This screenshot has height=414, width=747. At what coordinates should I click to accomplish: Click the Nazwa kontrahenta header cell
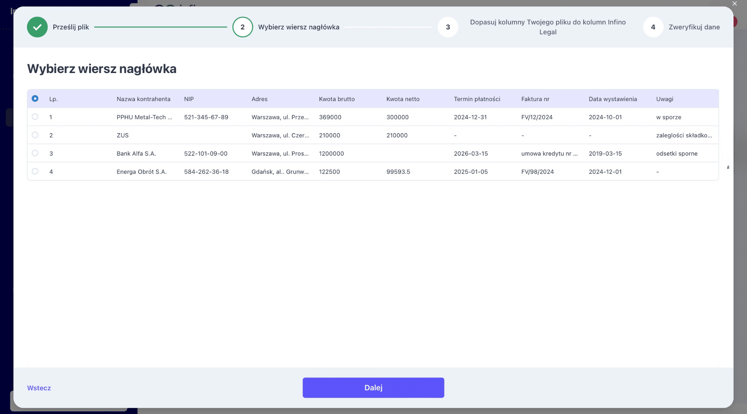143,99
